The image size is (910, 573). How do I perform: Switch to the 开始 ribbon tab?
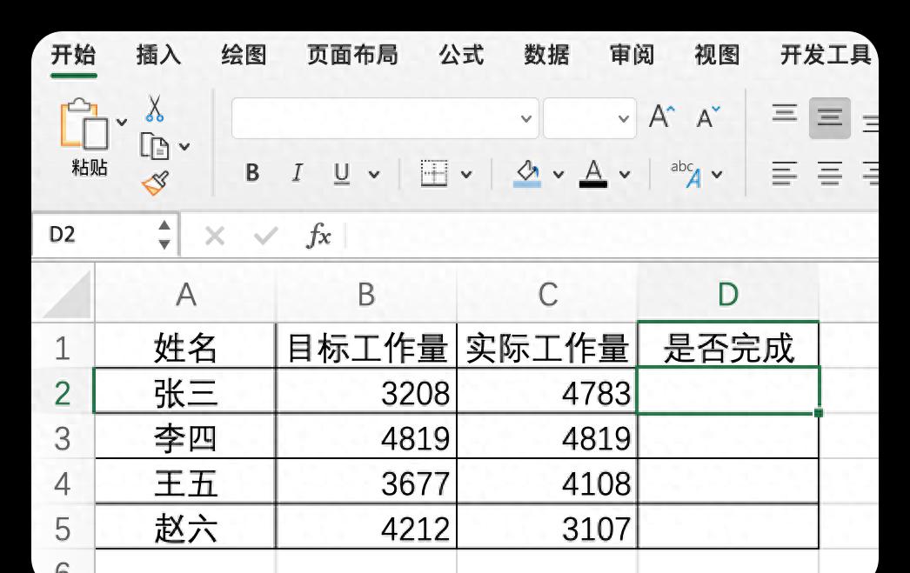pos(73,55)
